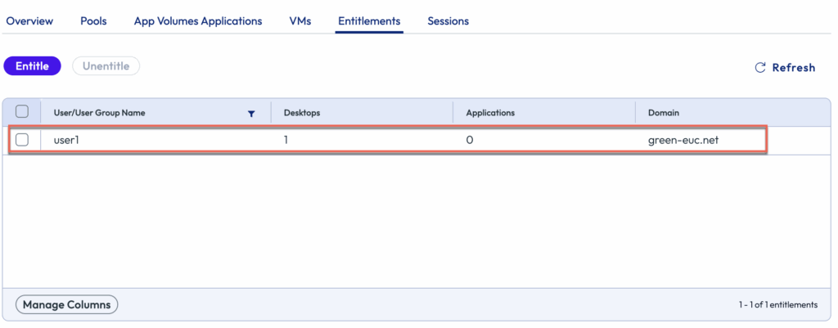The image size is (838, 328).
Task: Open the VMs tab
Action: pyautogui.click(x=300, y=21)
